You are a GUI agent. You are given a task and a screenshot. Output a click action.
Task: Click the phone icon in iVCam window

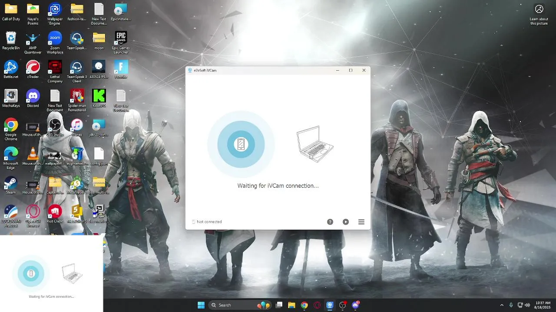pos(241,144)
